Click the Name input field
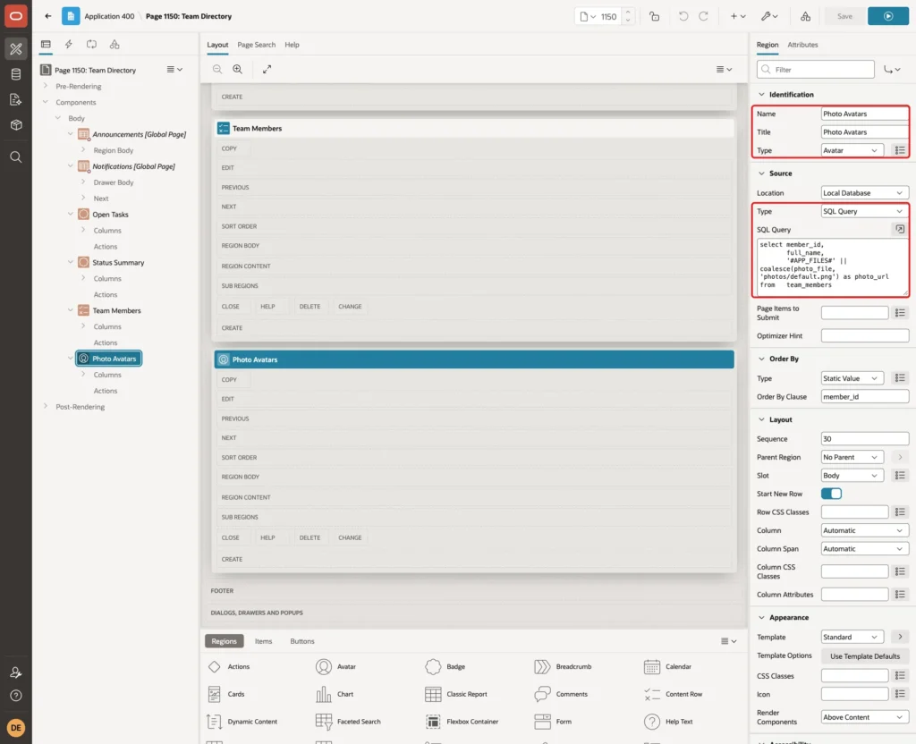 pyautogui.click(x=865, y=114)
